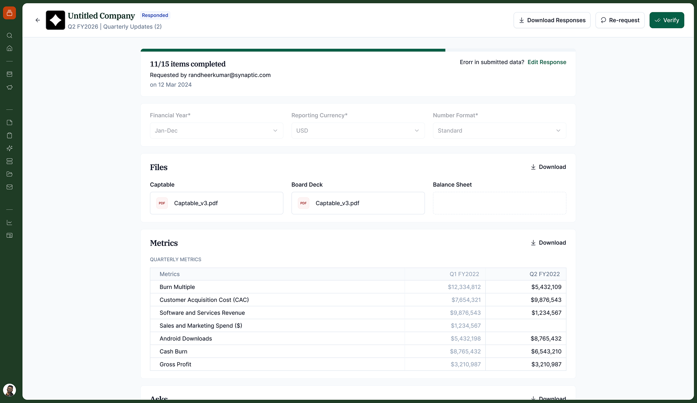This screenshot has width=697, height=403.
Task: Click the Q2 FY2026 Quarterly Updates subtitle
Action: click(115, 27)
